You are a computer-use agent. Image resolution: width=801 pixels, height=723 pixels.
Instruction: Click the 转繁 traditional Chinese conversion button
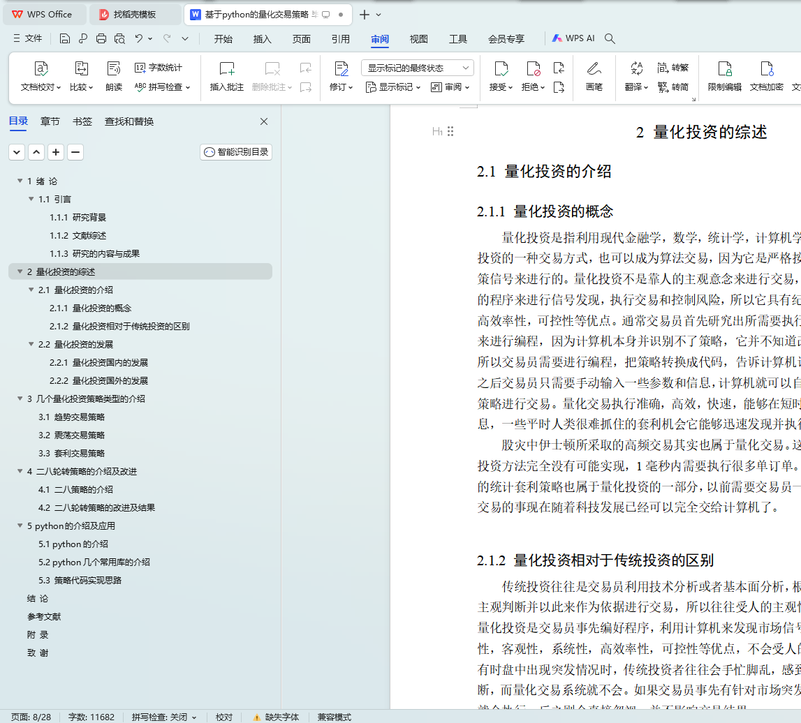click(x=673, y=68)
